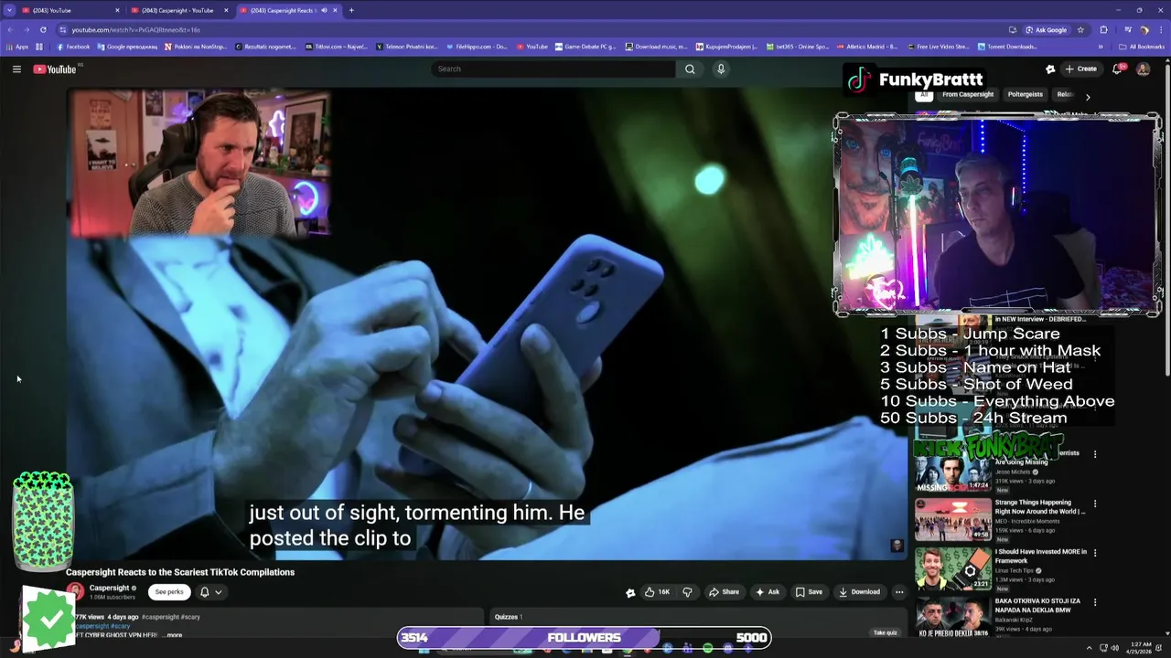Open YouTube notifications bell
1171x658 pixels.
pyautogui.click(x=1117, y=69)
